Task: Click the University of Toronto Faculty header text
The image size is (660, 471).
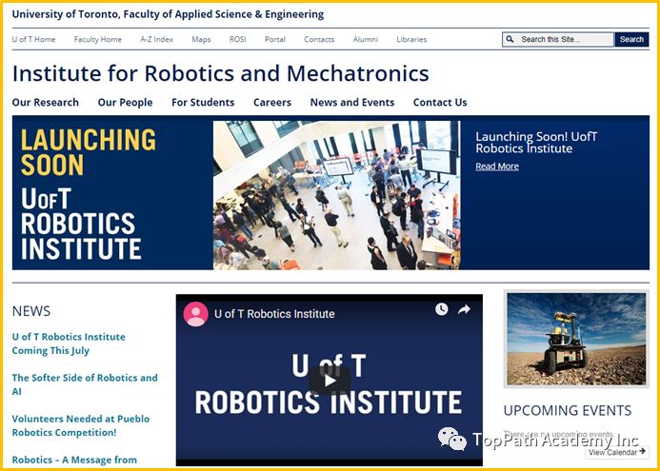Action: click(168, 14)
